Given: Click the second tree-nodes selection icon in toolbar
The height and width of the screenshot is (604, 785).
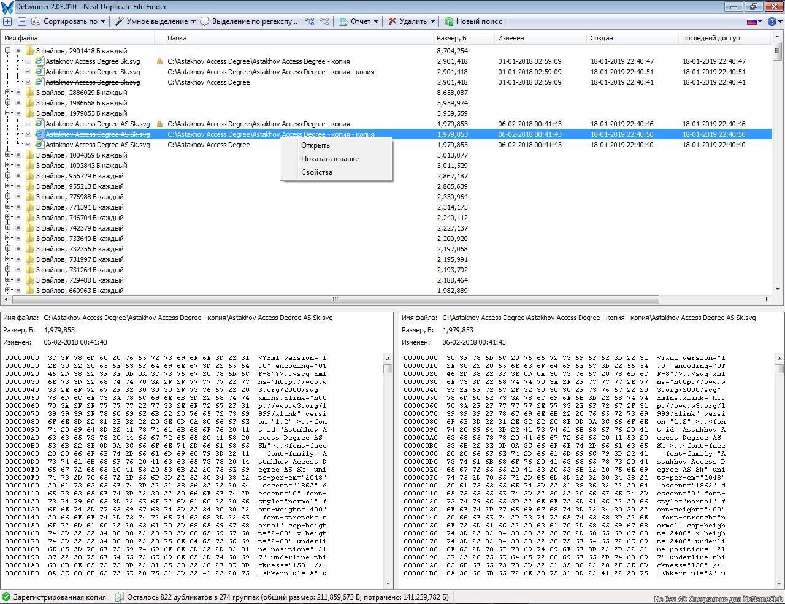Looking at the screenshot, I should coord(325,21).
